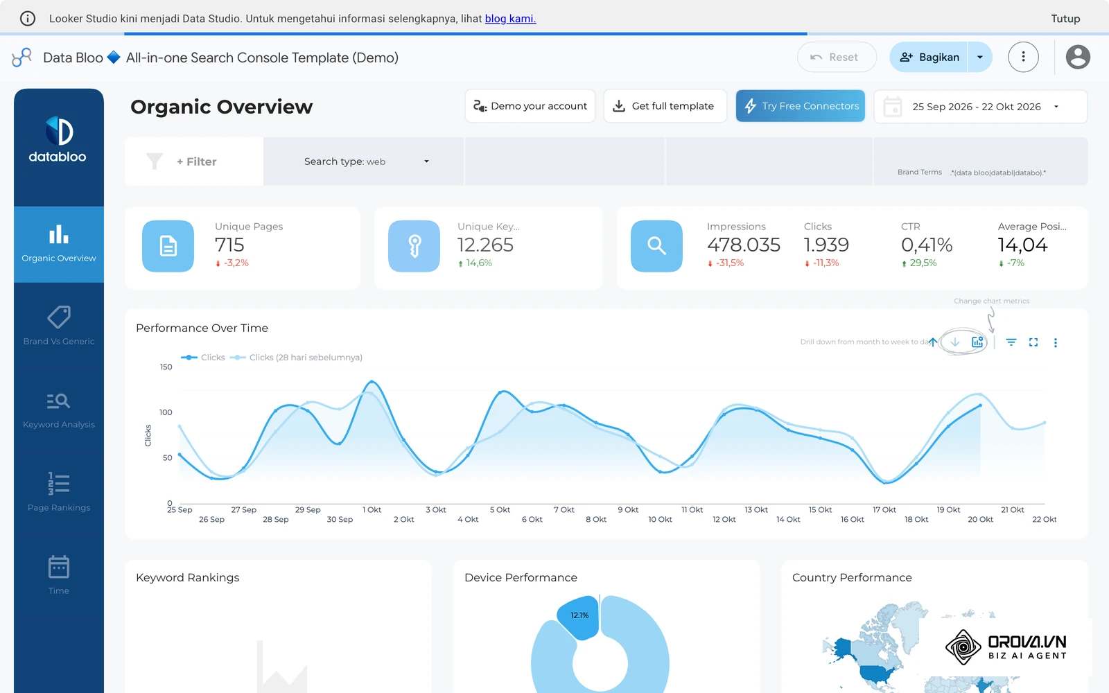Drill up with the up arrow icon
Screen dimensions: 1109x693
tap(933, 342)
